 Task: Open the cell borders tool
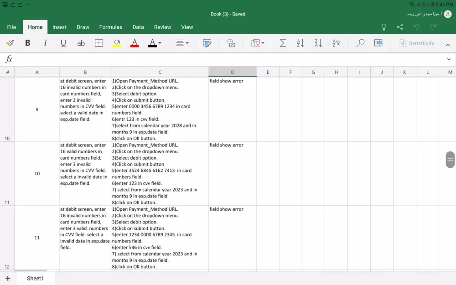pyautogui.click(x=99, y=43)
